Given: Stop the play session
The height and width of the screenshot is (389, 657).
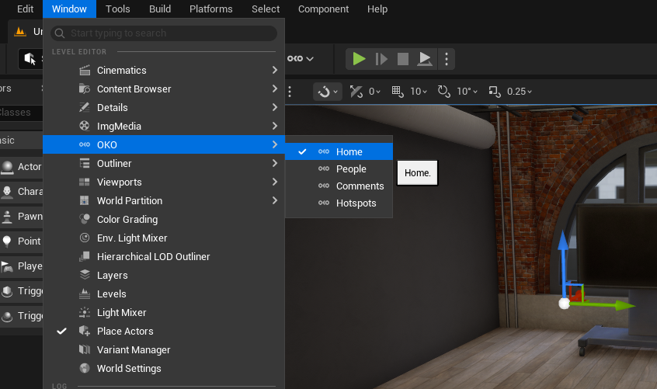Looking at the screenshot, I should click(x=402, y=59).
